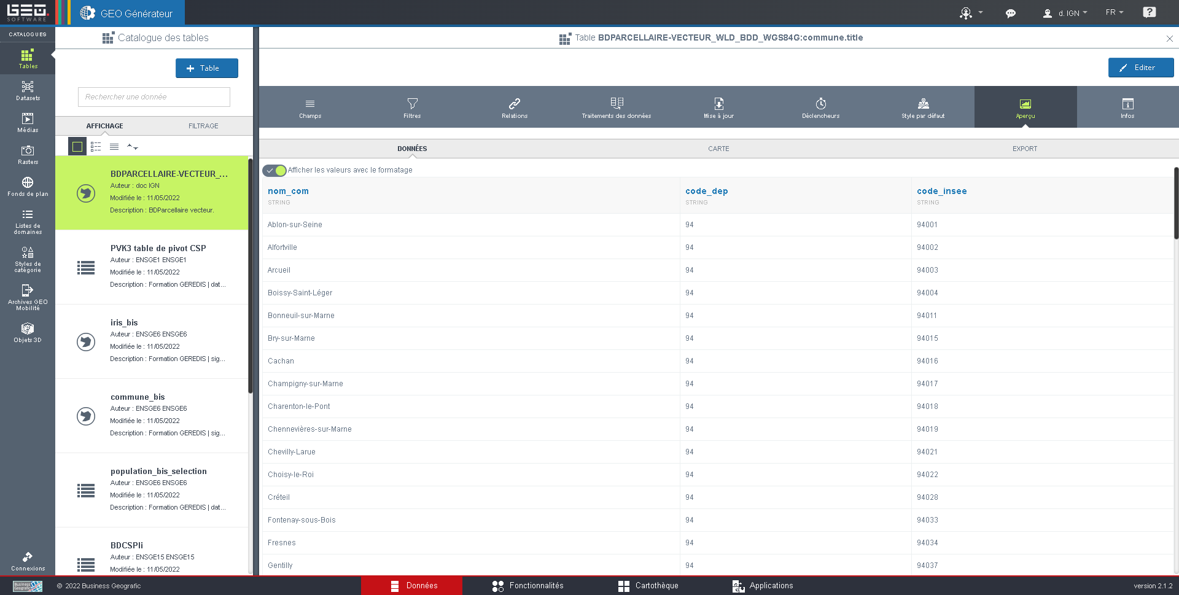The height and width of the screenshot is (595, 1179).
Task: Open the Rasters catalogue
Action: click(x=28, y=154)
